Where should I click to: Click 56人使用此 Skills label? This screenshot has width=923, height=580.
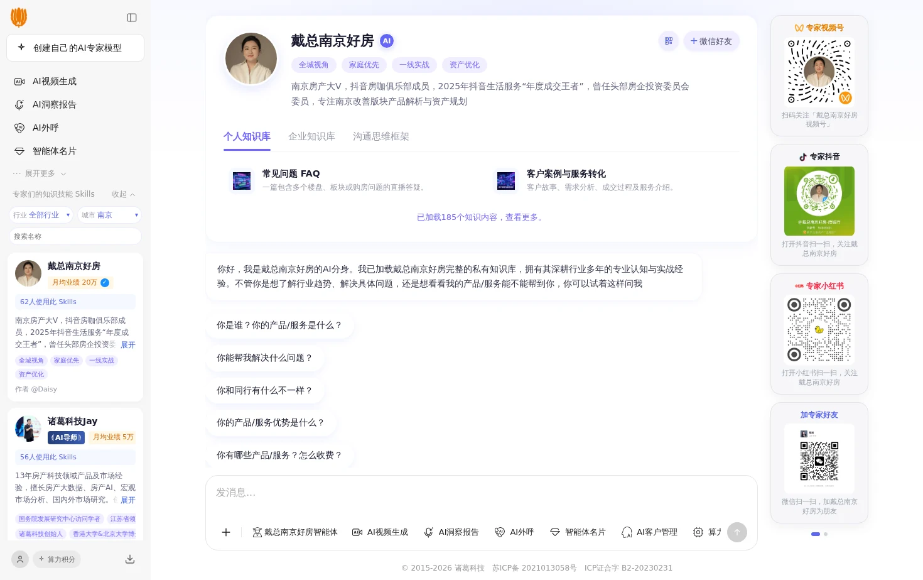75,457
